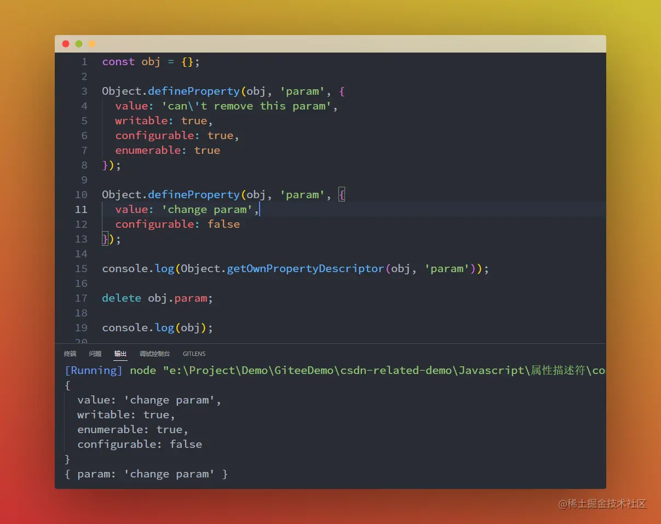Open the 问题 panel tab

pos(95,354)
